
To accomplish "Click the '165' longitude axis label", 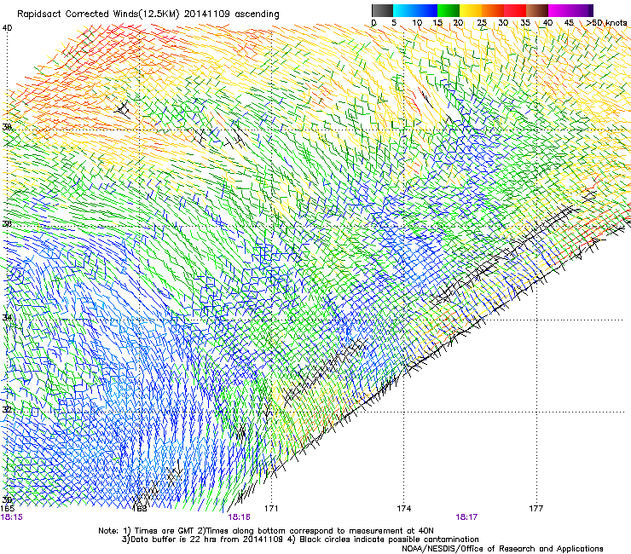I will [7, 509].
